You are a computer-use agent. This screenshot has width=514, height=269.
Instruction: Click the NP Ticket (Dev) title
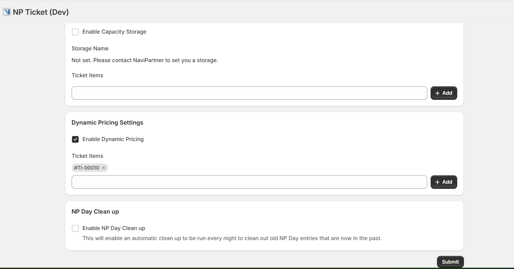click(41, 12)
